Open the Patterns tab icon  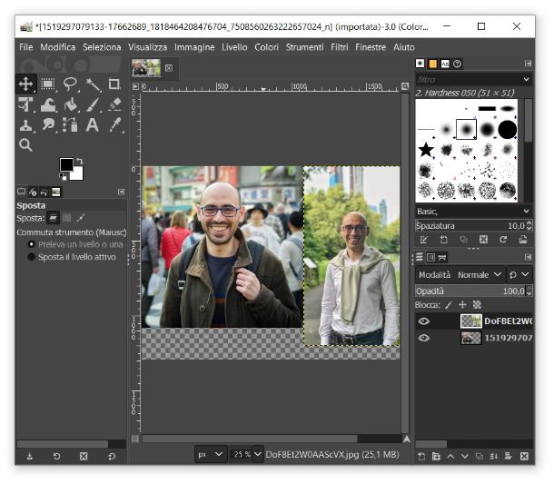(x=432, y=64)
